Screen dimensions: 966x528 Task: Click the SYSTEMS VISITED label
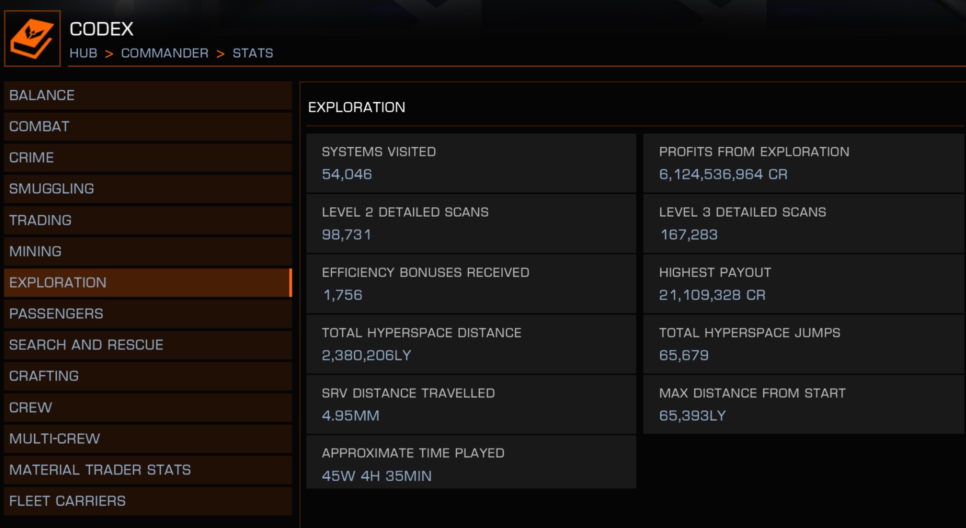pyautogui.click(x=378, y=152)
